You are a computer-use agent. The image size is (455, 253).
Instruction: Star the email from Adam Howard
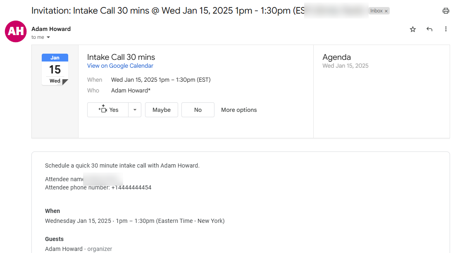click(x=412, y=29)
